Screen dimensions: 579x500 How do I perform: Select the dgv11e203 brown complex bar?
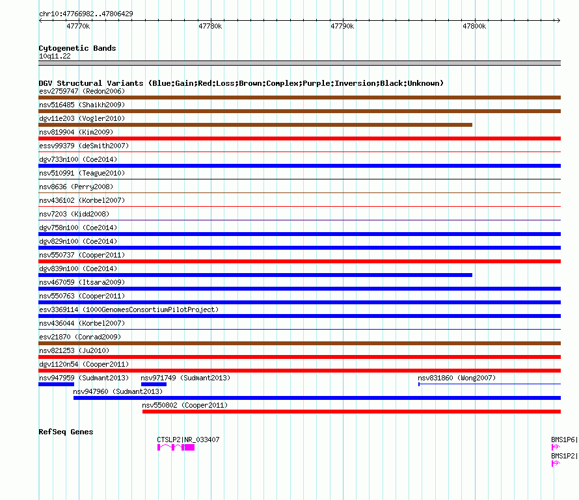point(255,125)
